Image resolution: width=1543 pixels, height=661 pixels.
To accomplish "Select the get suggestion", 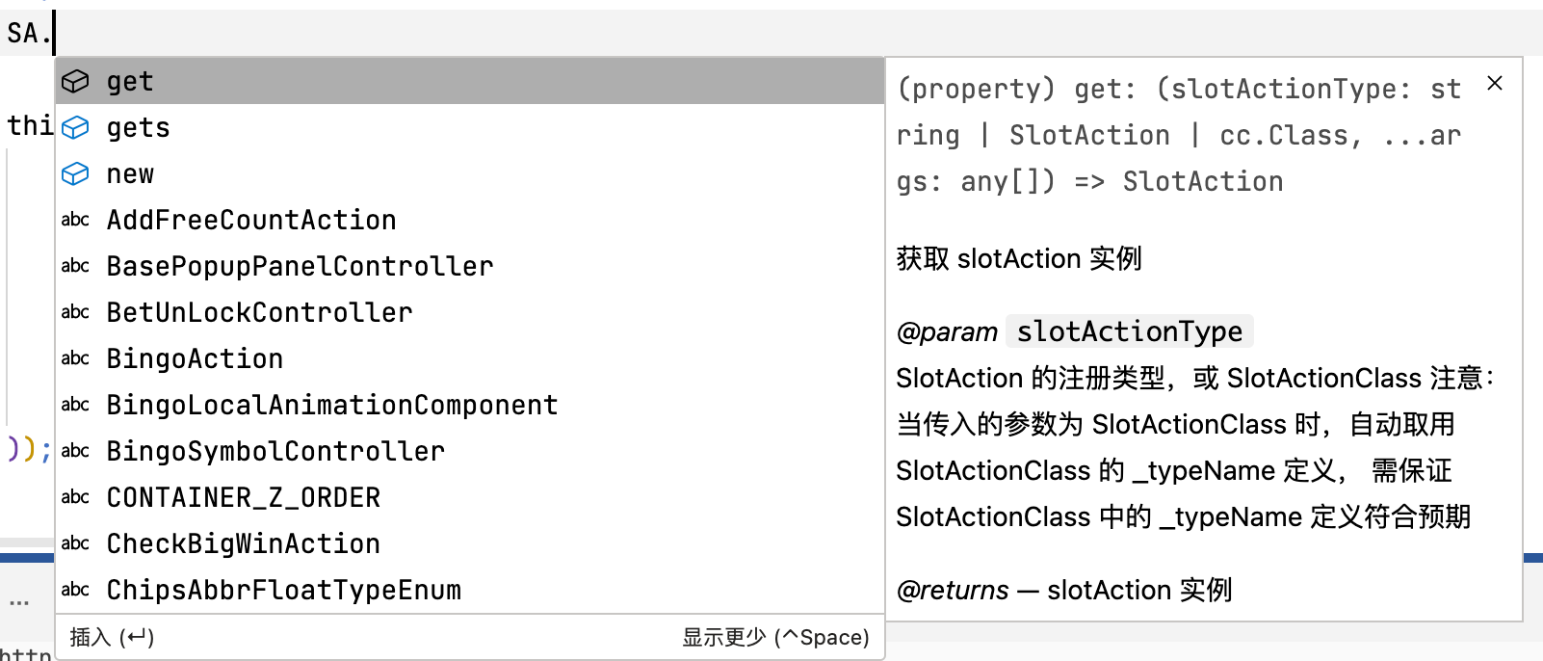I will point(130,82).
